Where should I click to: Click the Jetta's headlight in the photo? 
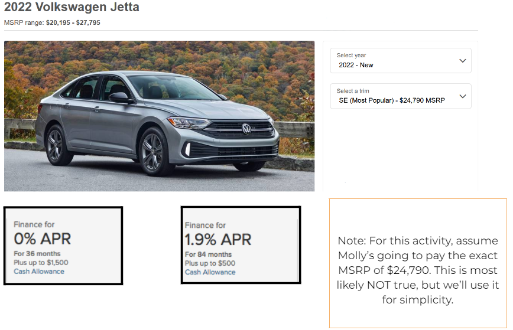click(x=189, y=123)
